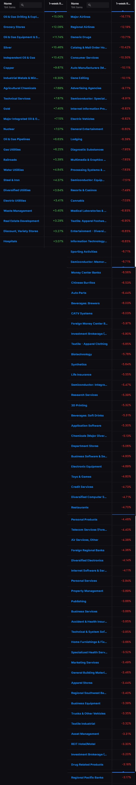Open the Grocery Stores industry link
This screenshot has height=785, width=136.
pyautogui.click(x=14, y=27)
